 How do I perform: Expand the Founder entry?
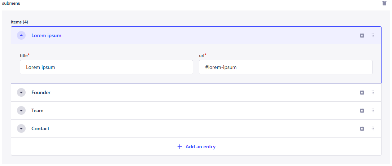click(x=21, y=92)
